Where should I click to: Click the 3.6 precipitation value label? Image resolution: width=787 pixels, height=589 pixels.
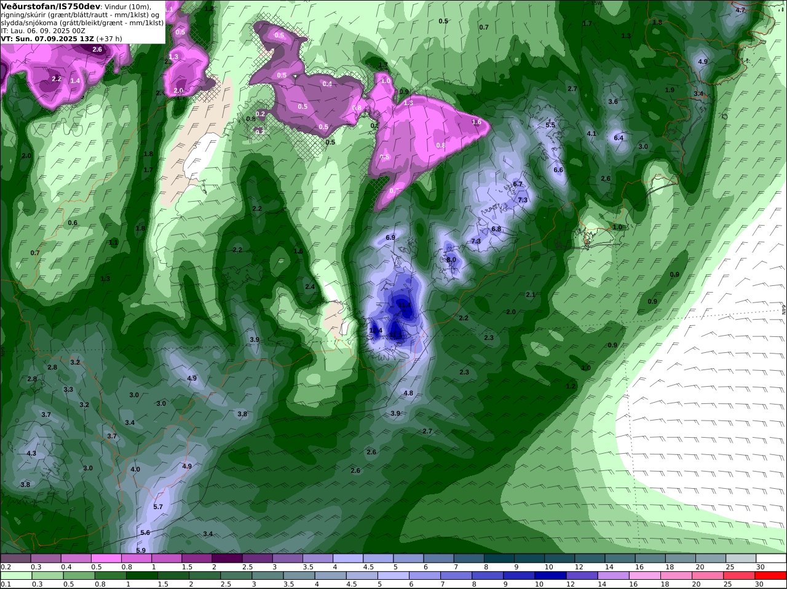click(x=613, y=102)
